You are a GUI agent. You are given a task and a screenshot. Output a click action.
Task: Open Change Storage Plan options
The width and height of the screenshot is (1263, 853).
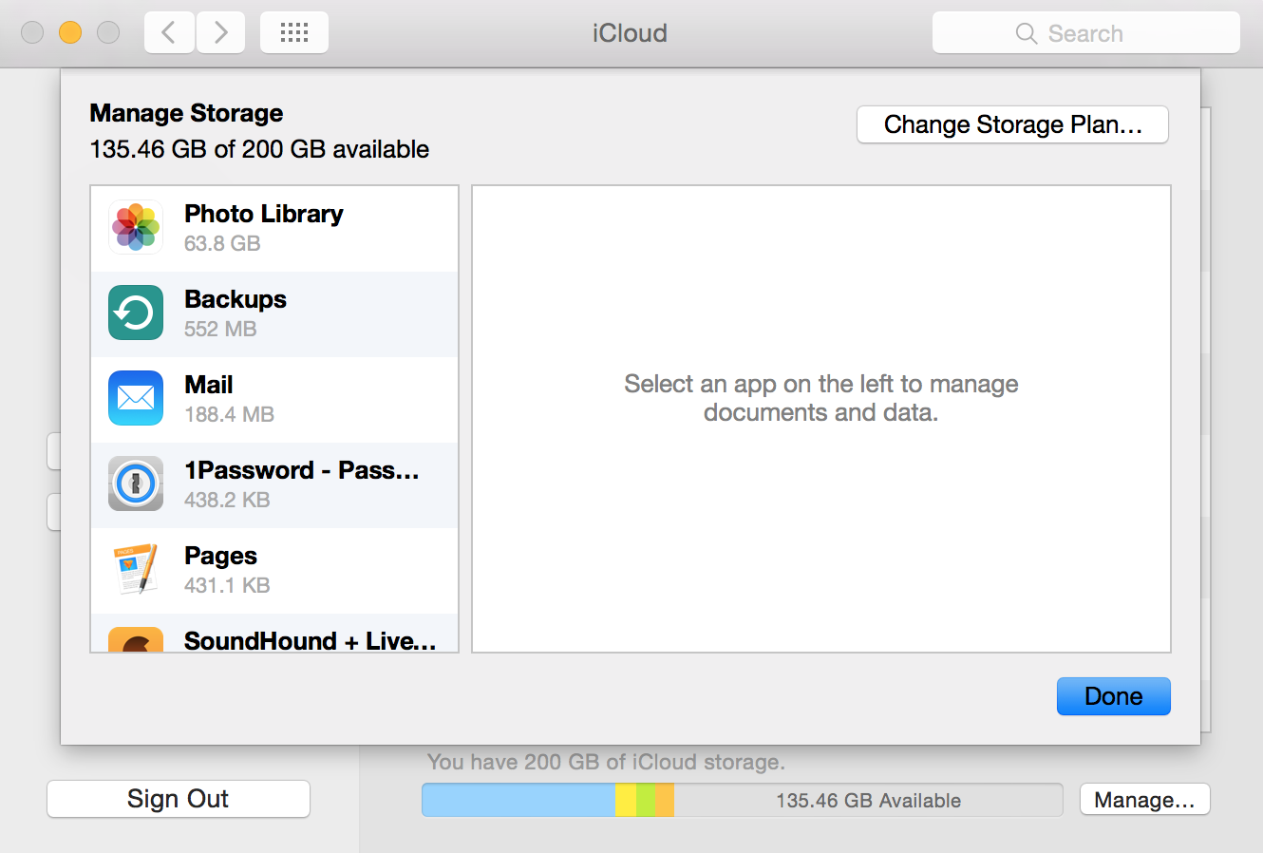1012,124
